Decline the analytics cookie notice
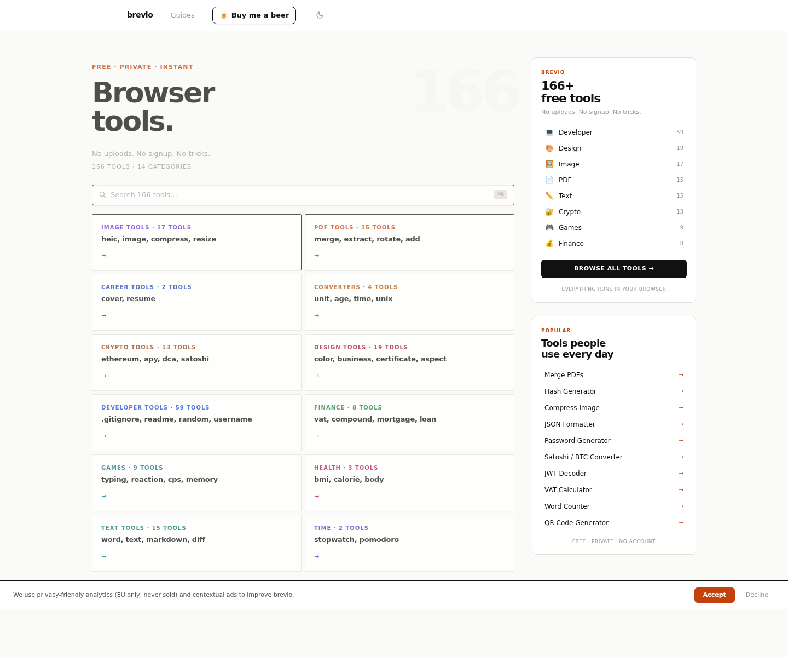Screen dimensions: 788x657 click(x=757, y=595)
